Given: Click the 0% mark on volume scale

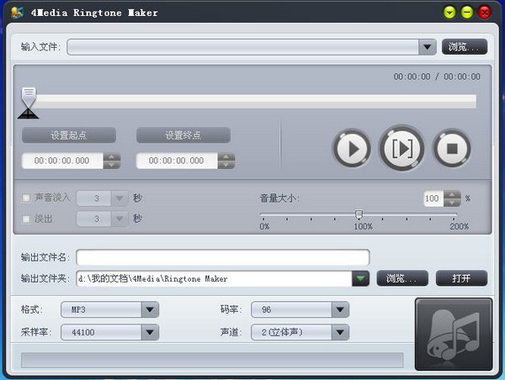Looking at the screenshot, I should [264, 226].
